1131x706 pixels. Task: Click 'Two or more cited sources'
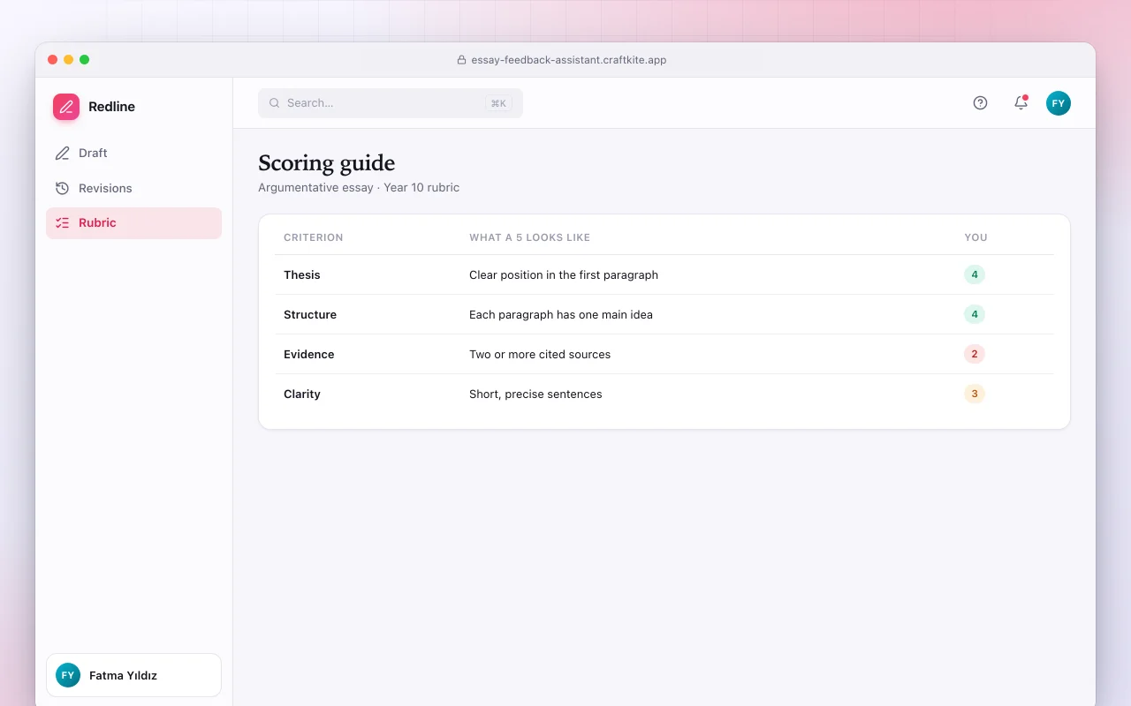[x=540, y=354]
